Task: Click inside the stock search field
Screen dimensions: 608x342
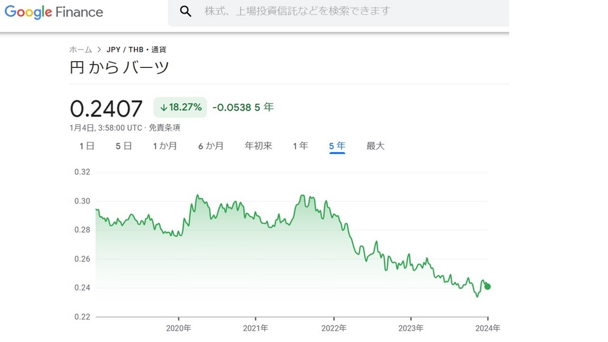Action: [304, 11]
